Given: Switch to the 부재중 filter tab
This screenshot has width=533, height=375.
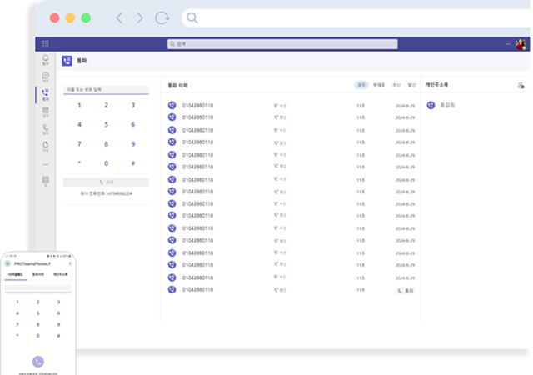Looking at the screenshot, I should coord(379,85).
